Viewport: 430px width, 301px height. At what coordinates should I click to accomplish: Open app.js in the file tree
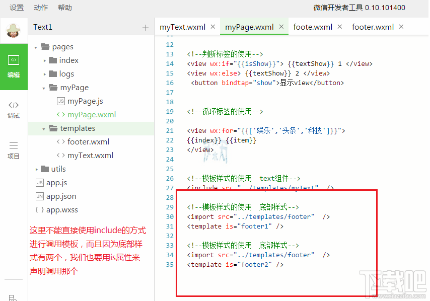pos(56,183)
